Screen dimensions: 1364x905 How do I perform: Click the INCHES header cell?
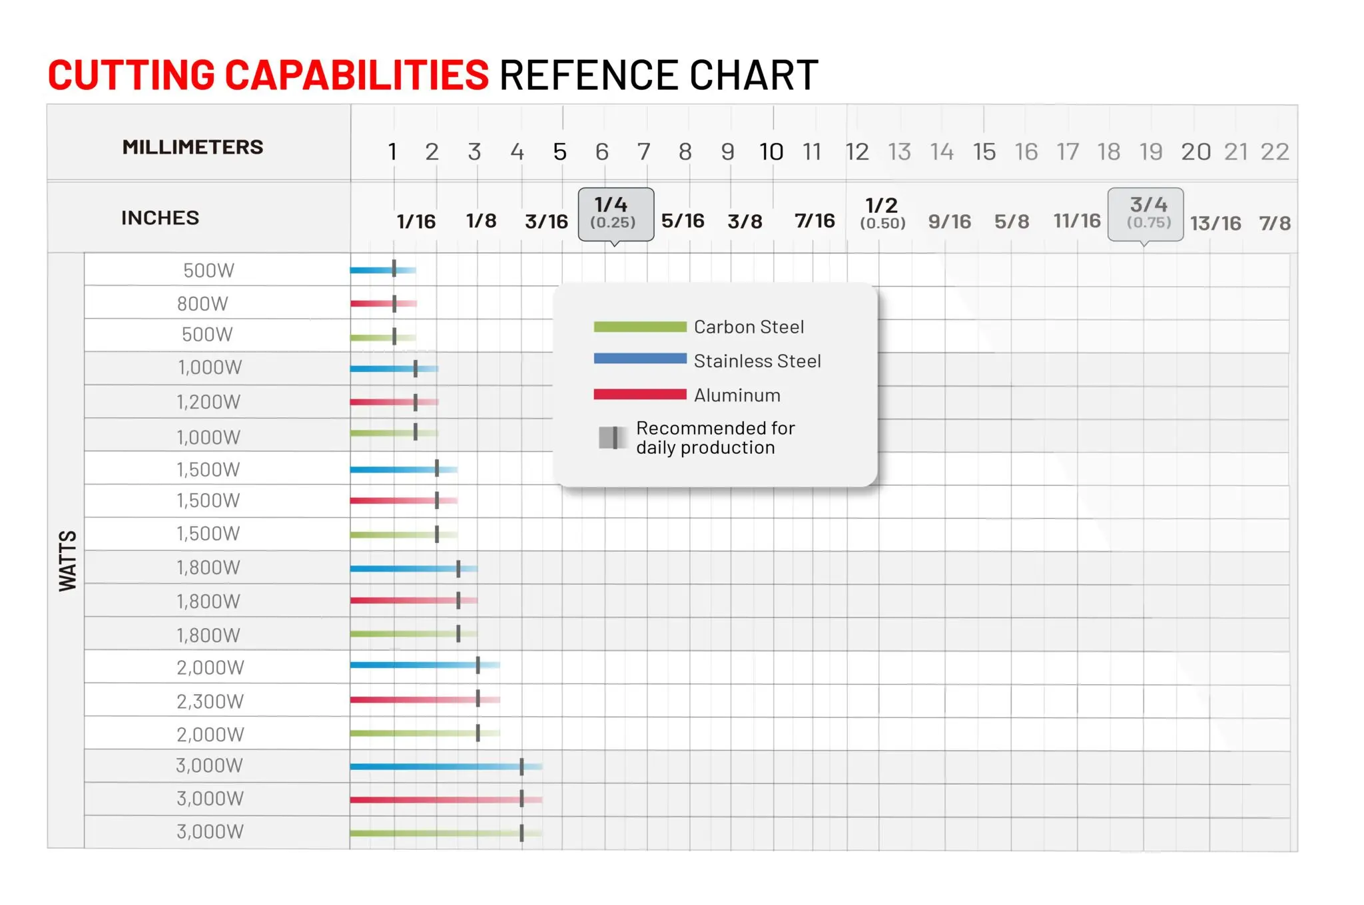point(160,218)
